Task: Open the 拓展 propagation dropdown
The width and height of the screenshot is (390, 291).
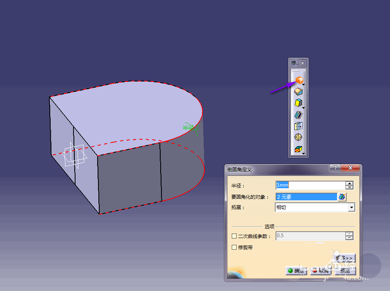Action: (x=351, y=207)
